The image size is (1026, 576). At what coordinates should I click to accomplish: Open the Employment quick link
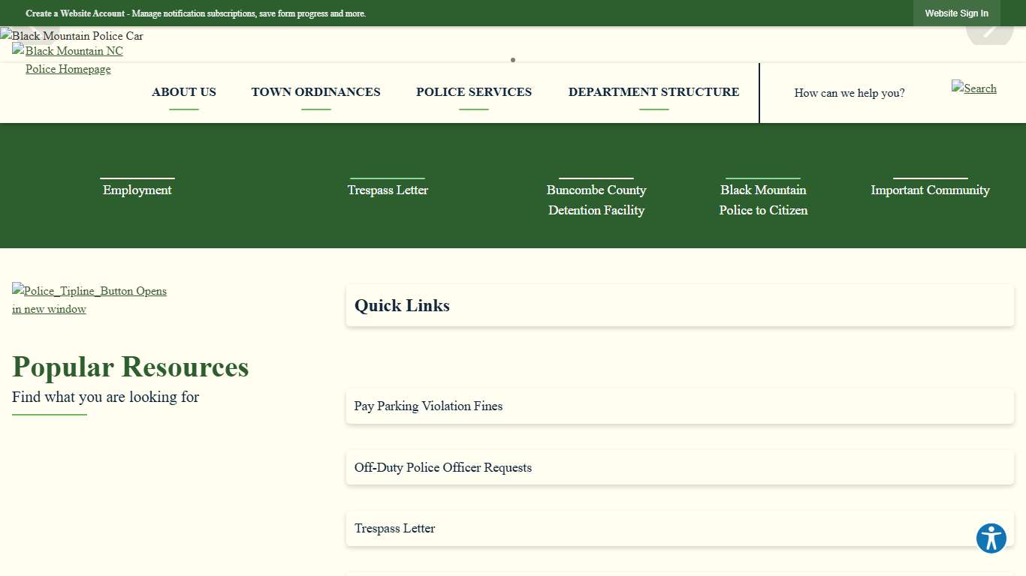pos(137,190)
